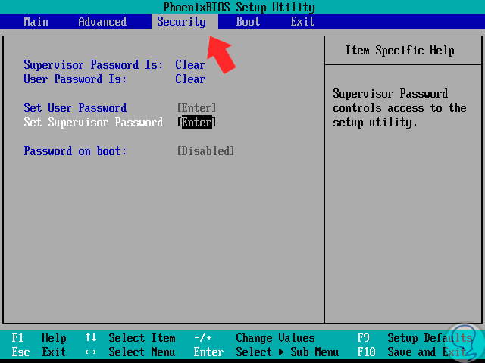Click the Clear value beside Supervisor Password Is
Image resolution: width=485 pixels, height=363 pixels.
pyautogui.click(x=190, y=65)
